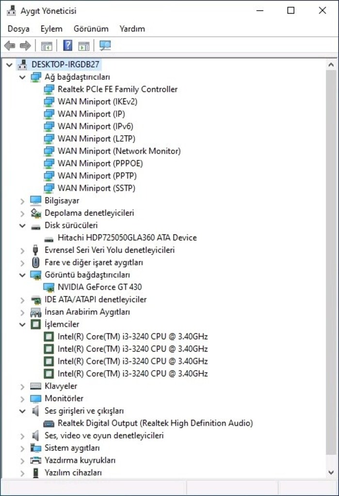Click the Realtek PCIe FE Family Controller icon
Viewport: 339px width, 496px height.
point(49,90)
